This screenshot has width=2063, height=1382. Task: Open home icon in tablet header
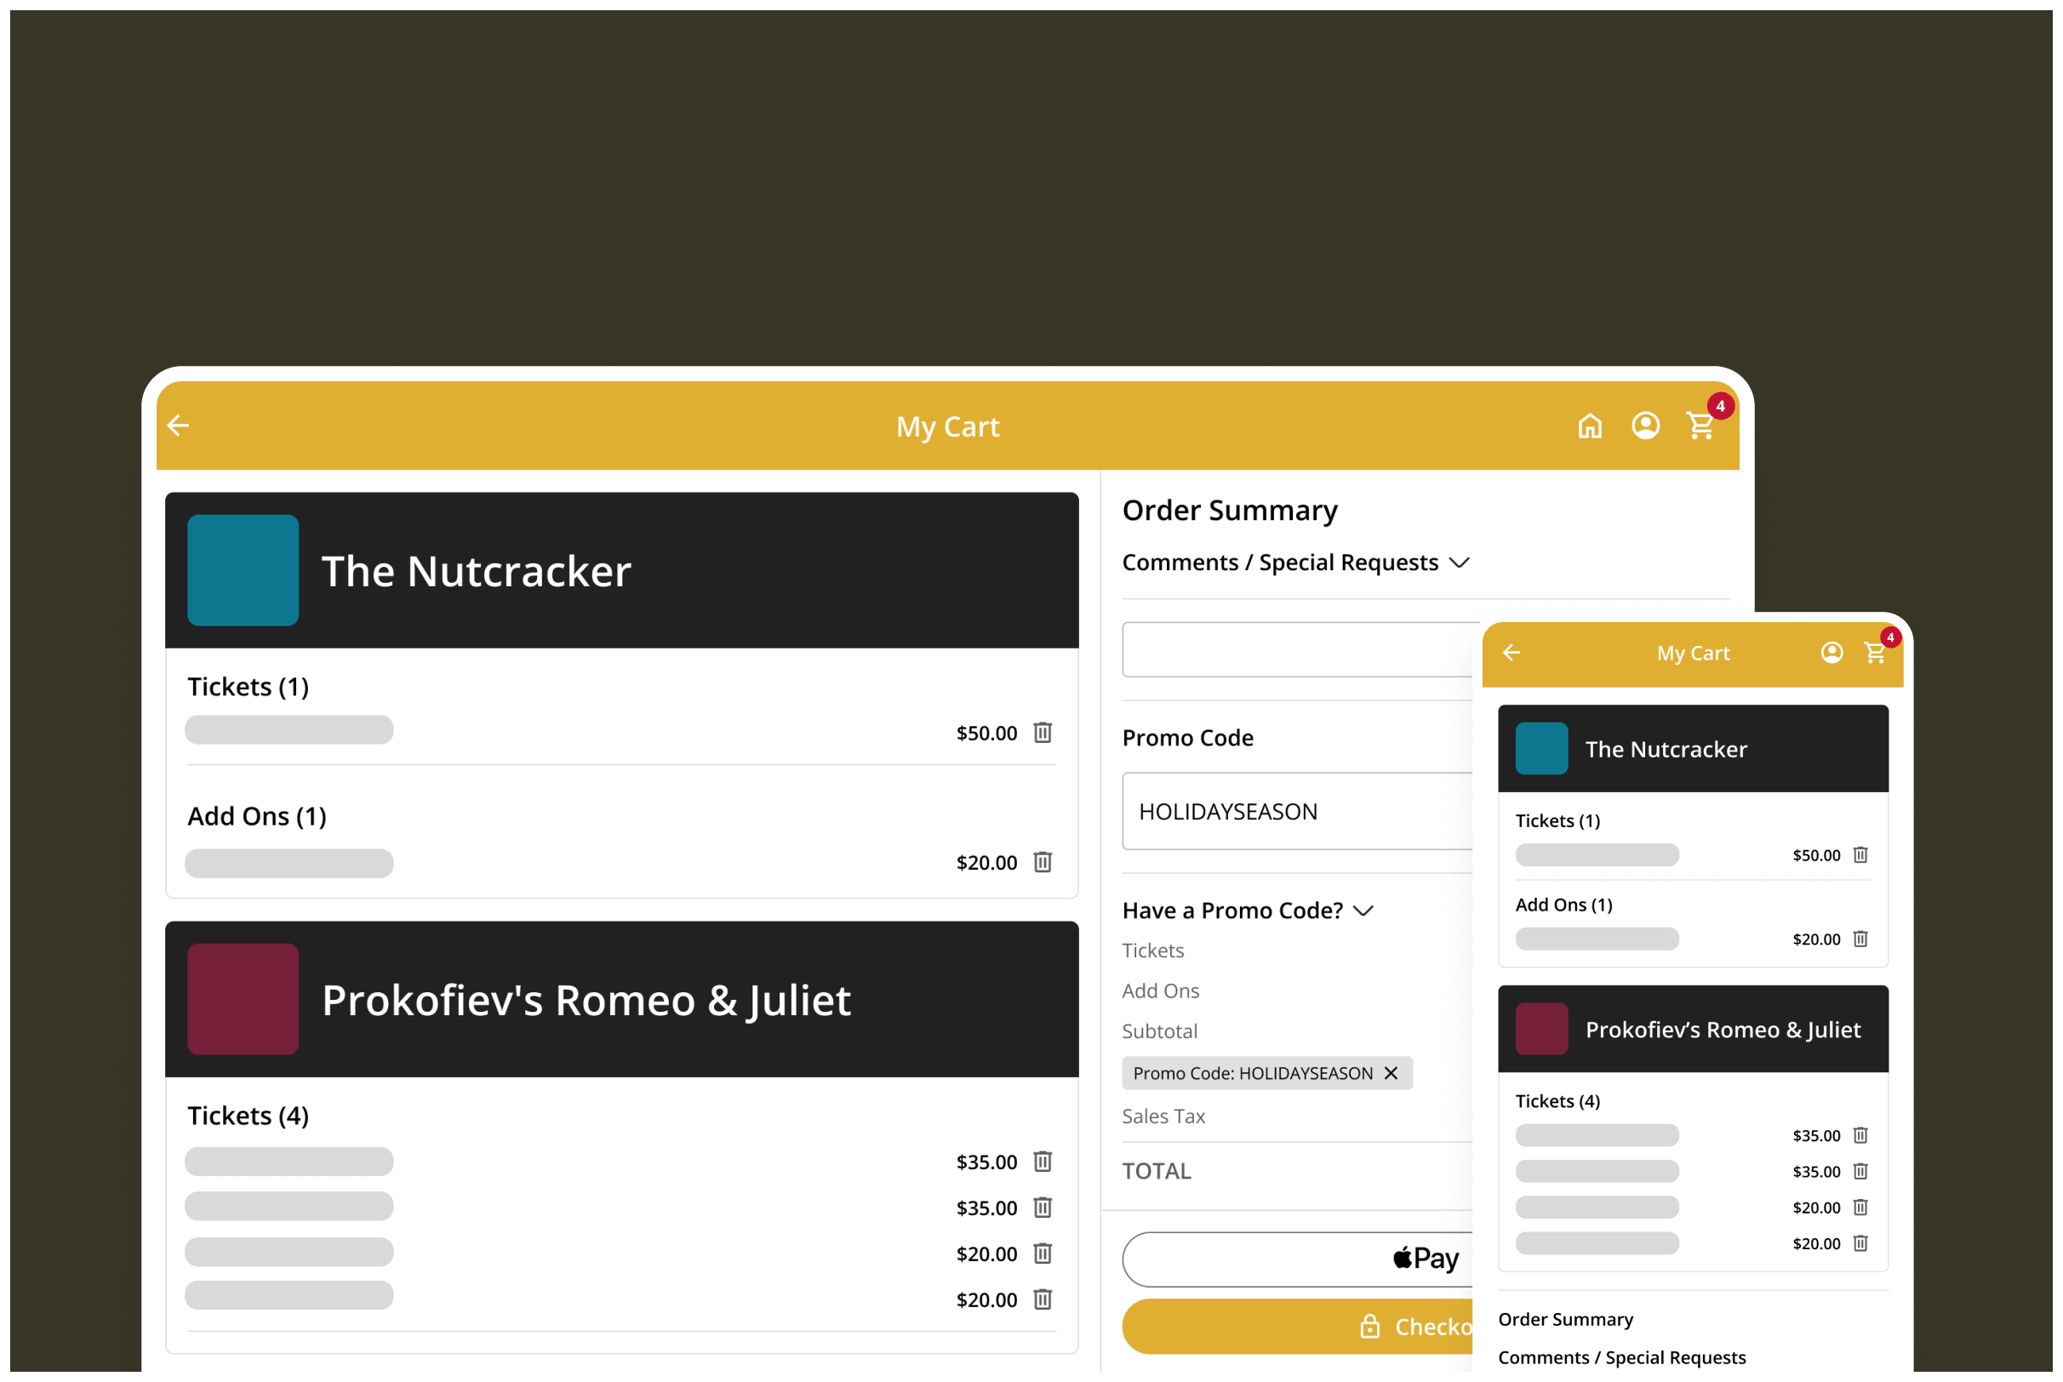(1589, 425)
